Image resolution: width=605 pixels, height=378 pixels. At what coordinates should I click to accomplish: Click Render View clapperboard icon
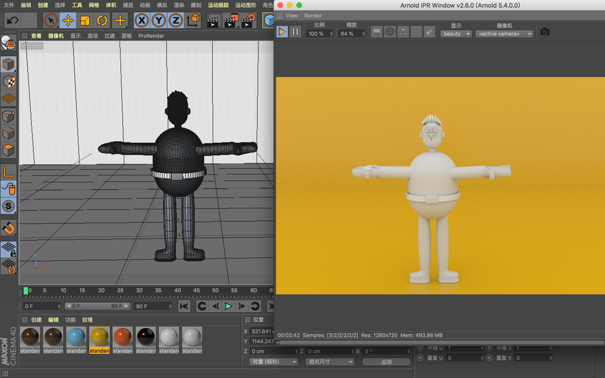pyautogui.click(x=214, y=21)
